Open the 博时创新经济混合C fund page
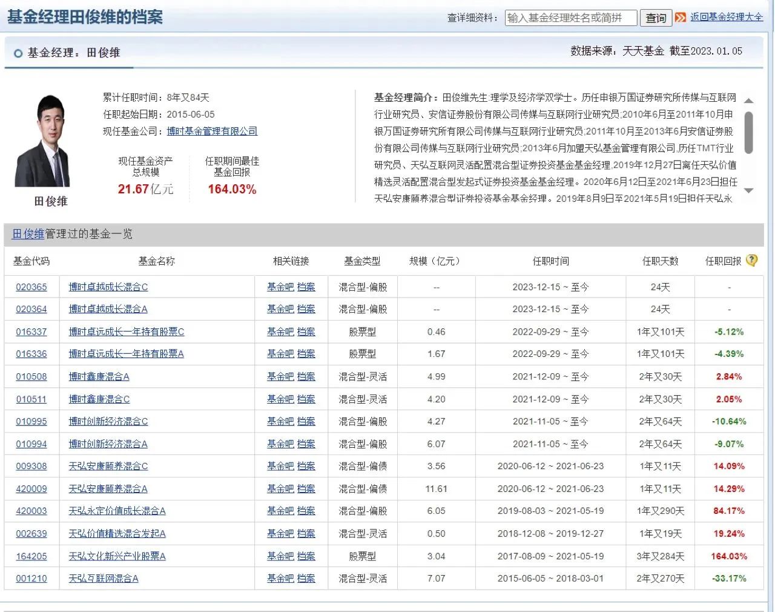This screenshot has width=775, height=612. click(x=108, y=421)
